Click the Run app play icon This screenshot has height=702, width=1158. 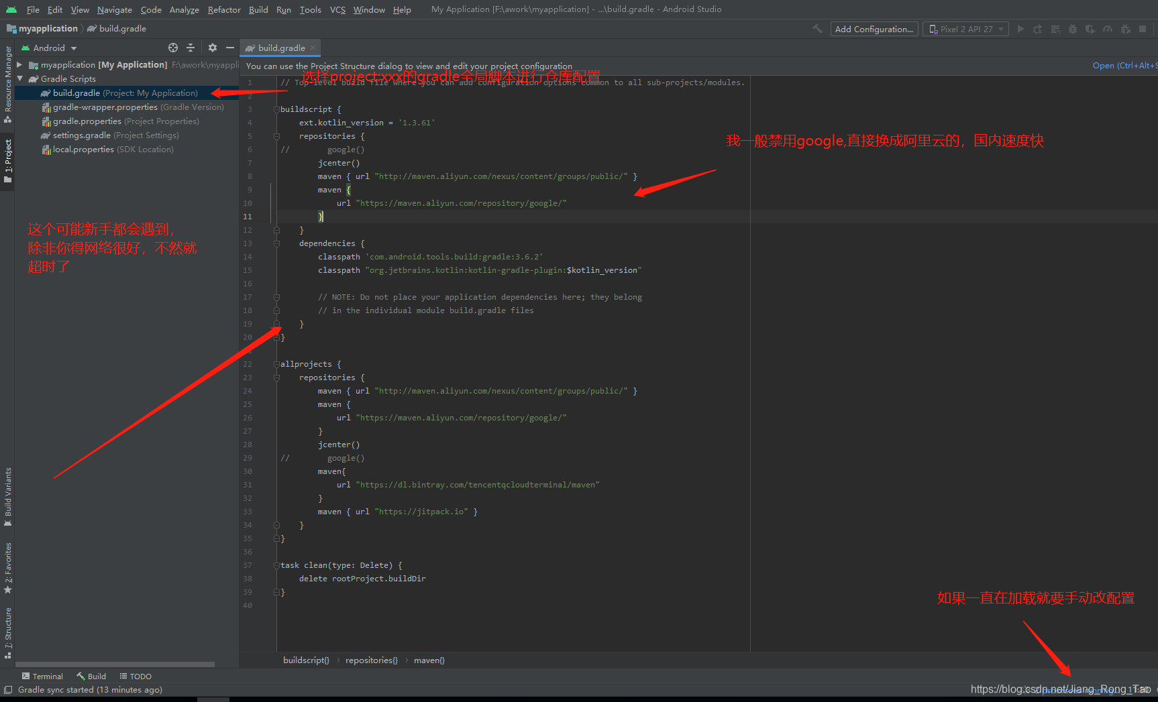coord(1020,29)
